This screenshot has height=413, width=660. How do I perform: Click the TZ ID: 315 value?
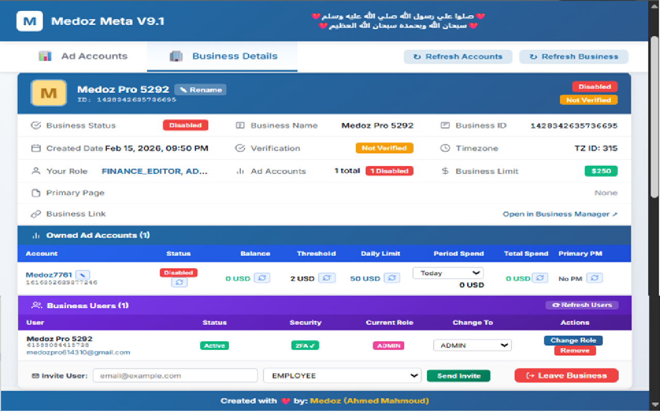596,148
